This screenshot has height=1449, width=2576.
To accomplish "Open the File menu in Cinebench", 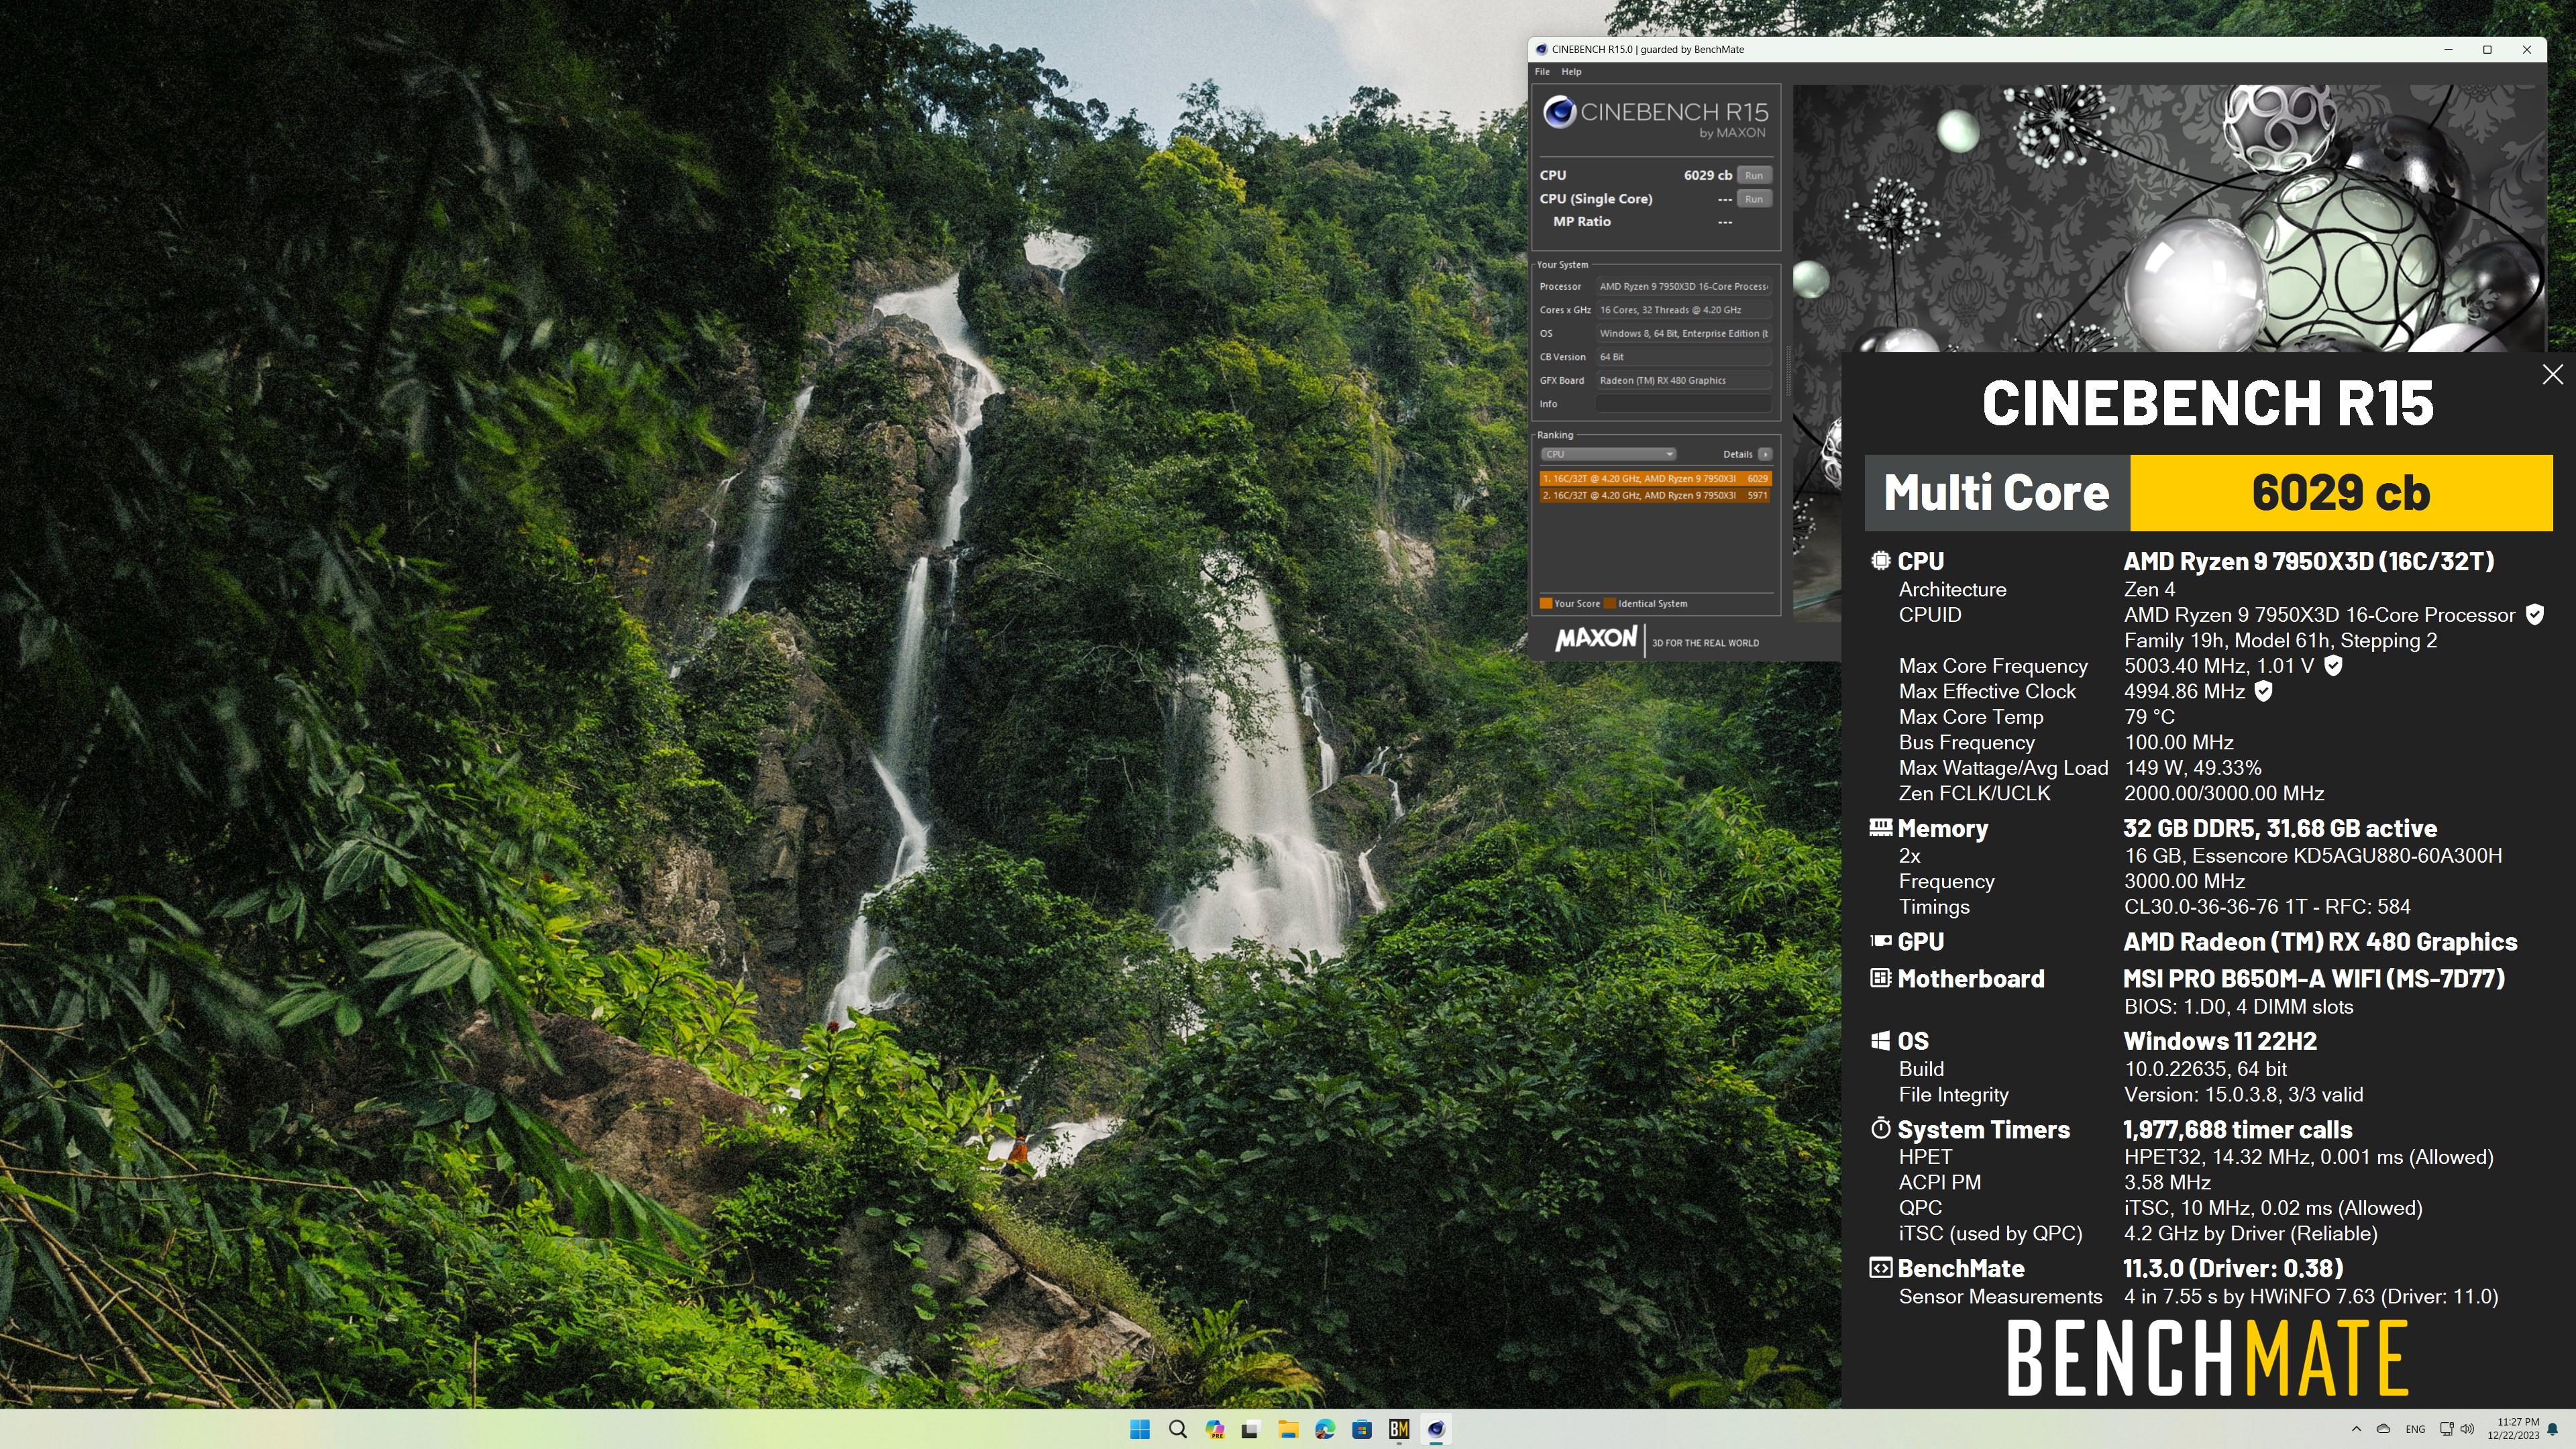I will (x=1542, y=71).
